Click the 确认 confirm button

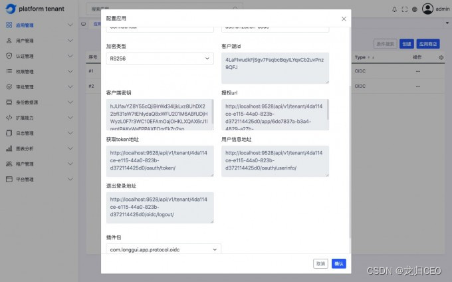339,263
